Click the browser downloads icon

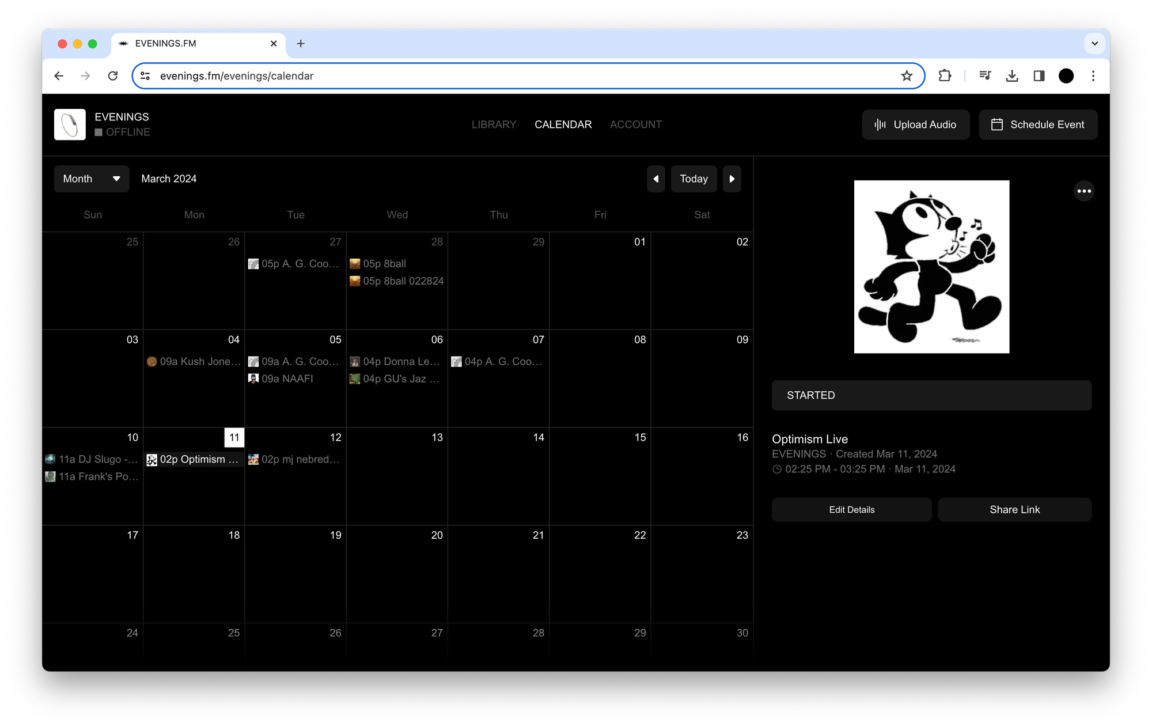point(1011,76)
